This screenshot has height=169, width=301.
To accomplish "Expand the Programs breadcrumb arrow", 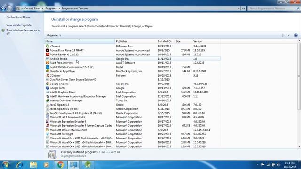I will point(59,8).
